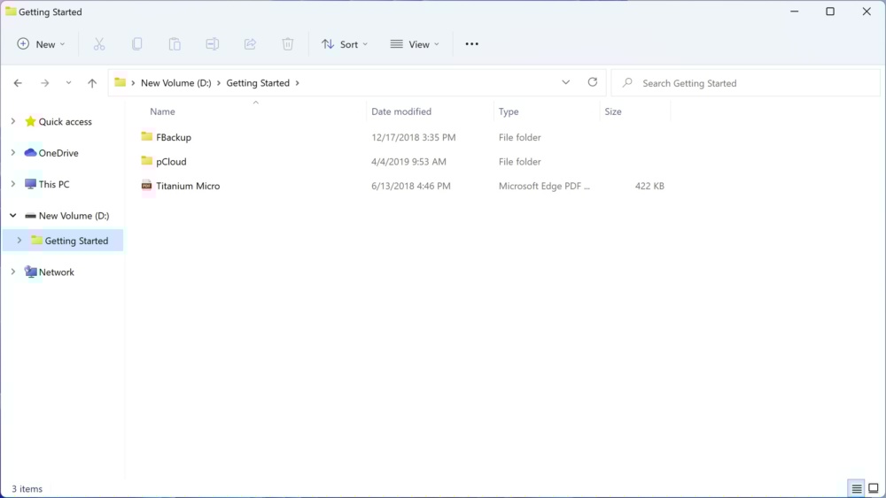
Task: Click the Paste clipboard icon
Action: tap(175, 44)
